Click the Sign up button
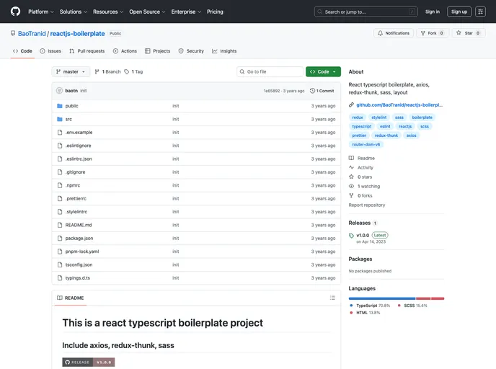 tap(459, 12)
